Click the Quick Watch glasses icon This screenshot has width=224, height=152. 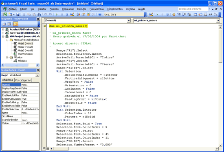pyautogui.click(x=211, y=14)
